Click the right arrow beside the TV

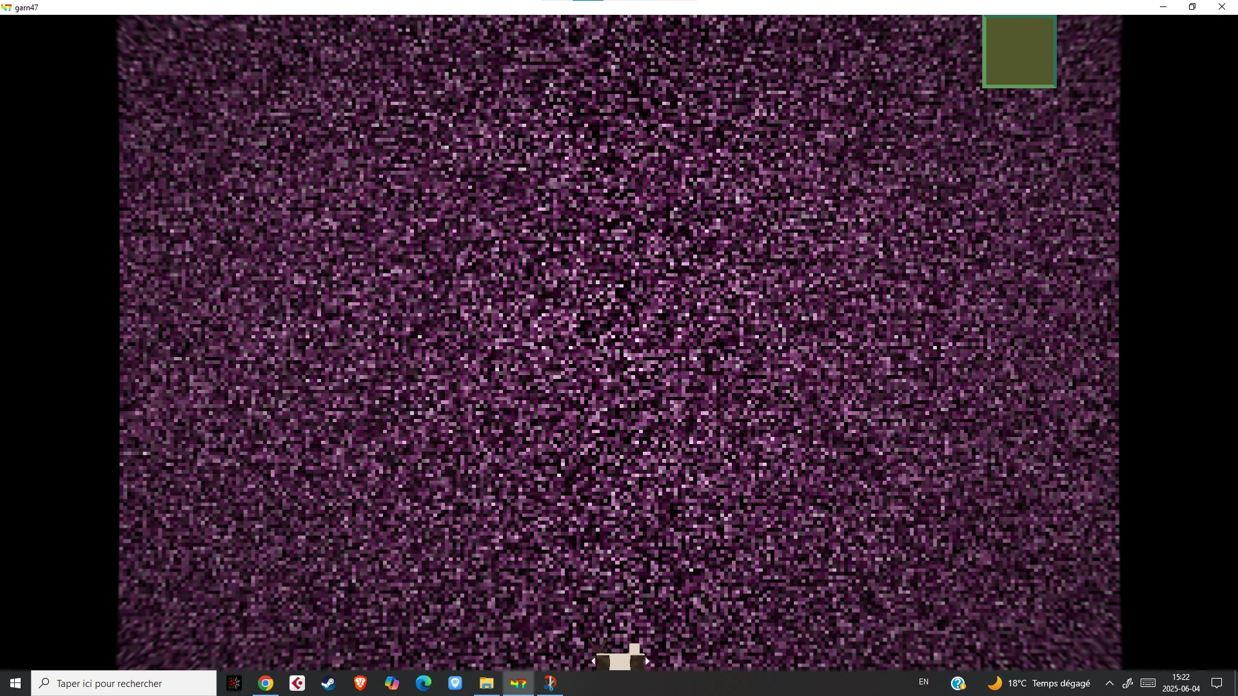(647, 661)
